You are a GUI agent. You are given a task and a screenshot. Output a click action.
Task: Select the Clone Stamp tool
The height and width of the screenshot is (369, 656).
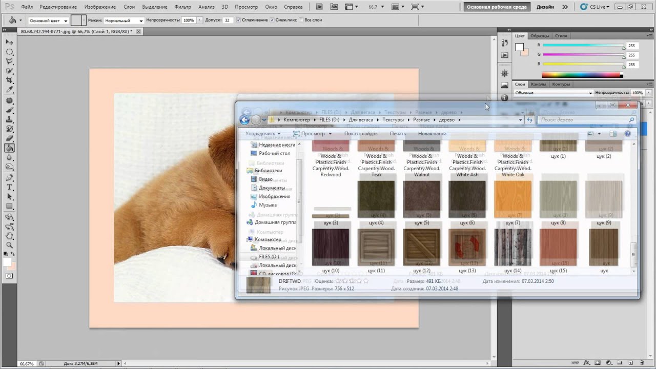9,120
